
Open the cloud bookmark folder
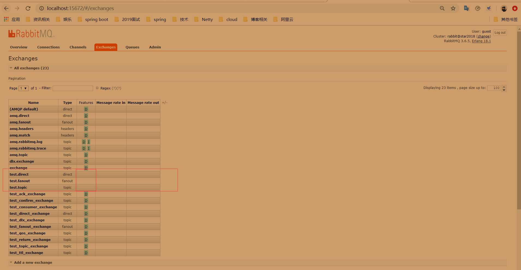pos(228,19)
